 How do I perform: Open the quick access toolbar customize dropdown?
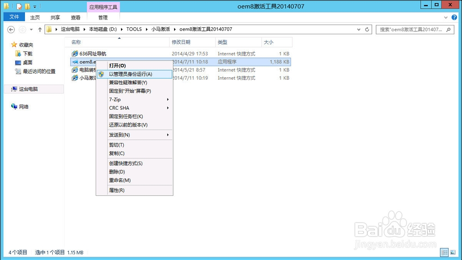click(35, 6)
